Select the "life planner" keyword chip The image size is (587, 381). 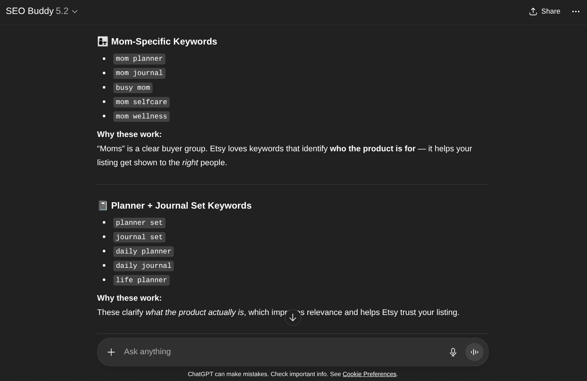tap(141, 280)
